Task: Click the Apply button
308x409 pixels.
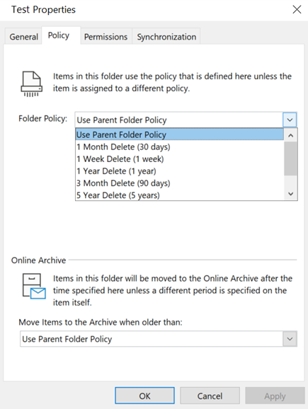Action: (275, 396)
